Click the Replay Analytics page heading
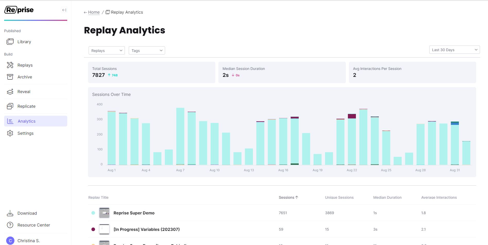Screen dimensions: 488x245 click(x=124, y=30)
